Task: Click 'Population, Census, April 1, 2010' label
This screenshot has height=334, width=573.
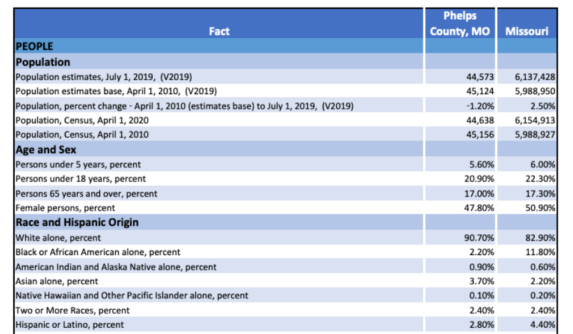Action: click(x=82, y=135)
